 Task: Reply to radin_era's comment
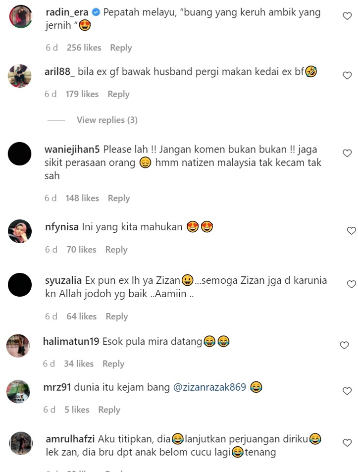pos(121,48)
